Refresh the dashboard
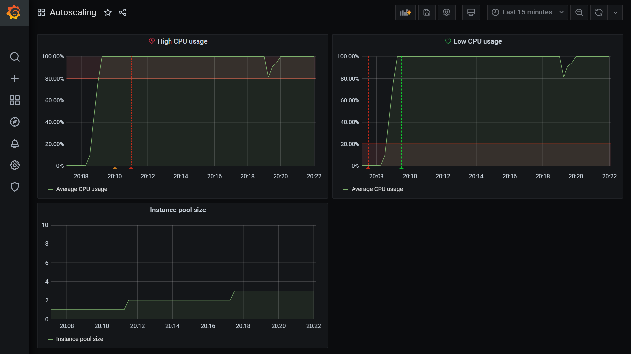631x354 pixels. [x=599, y=12]
